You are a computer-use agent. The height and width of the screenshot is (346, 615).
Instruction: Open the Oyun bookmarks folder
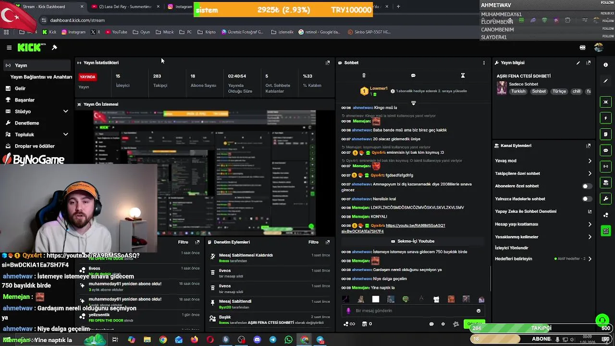(141, 32)
